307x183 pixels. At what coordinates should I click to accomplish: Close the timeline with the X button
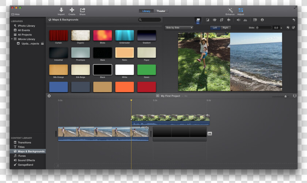[x=49, y=96]
